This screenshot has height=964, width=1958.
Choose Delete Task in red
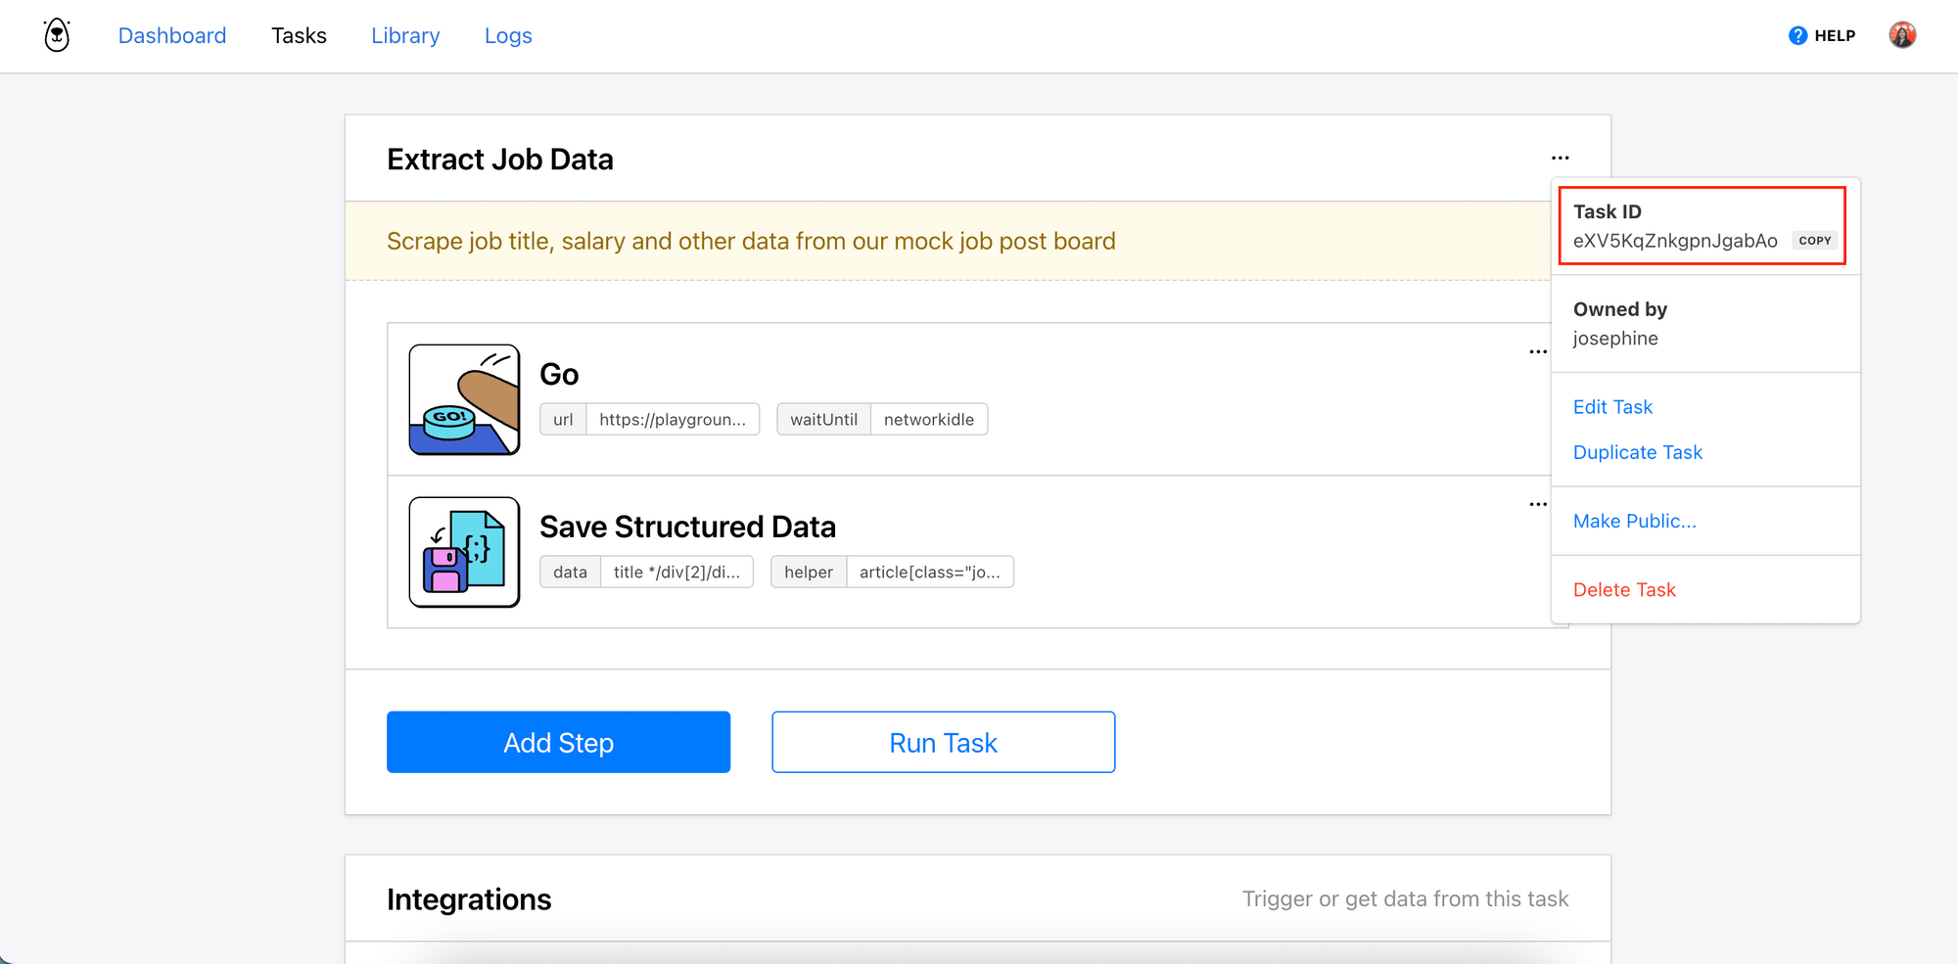click(1624, 590)
